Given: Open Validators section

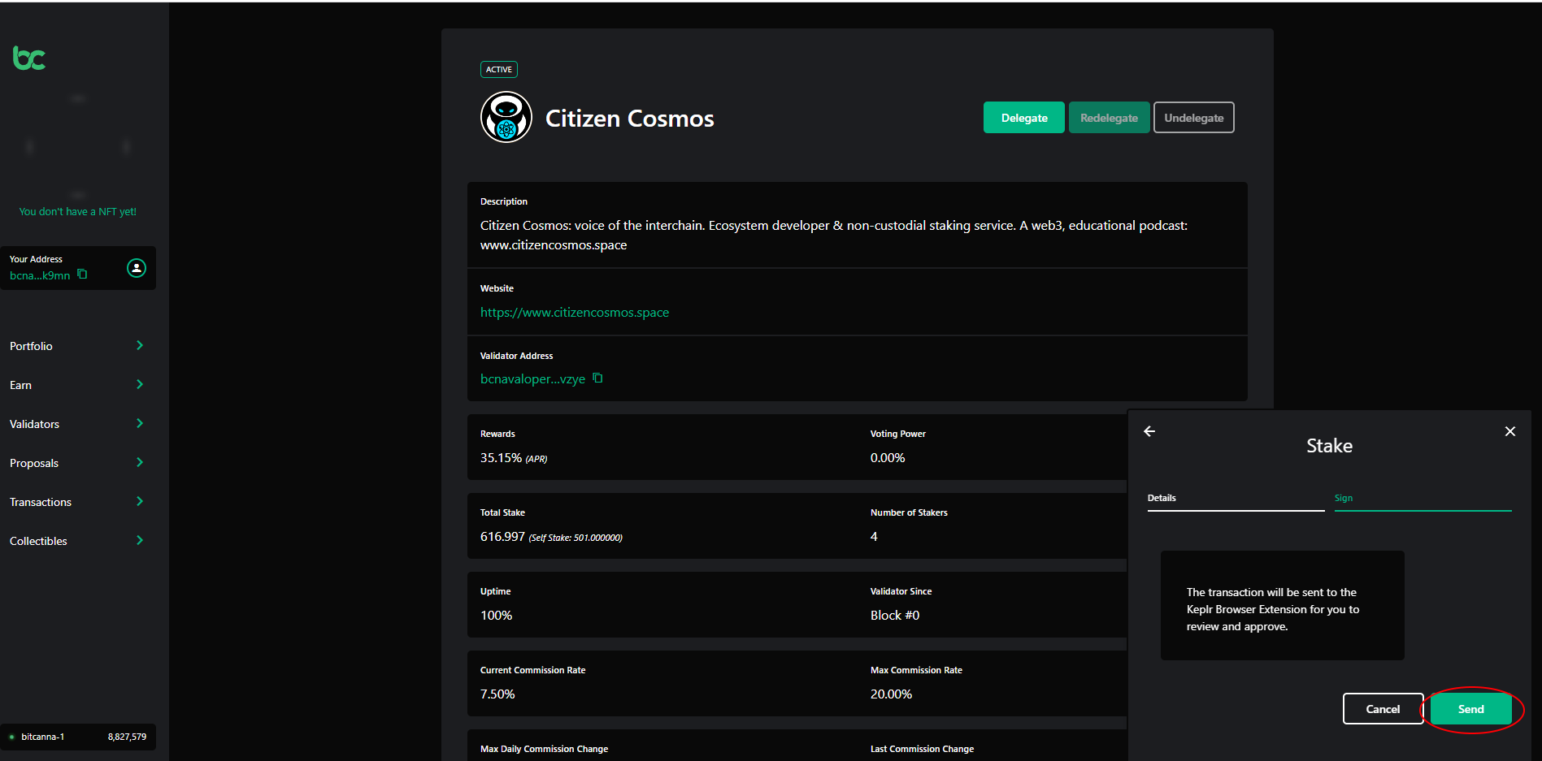Looking at the screenshot, I should 34,424.
